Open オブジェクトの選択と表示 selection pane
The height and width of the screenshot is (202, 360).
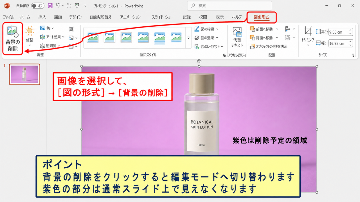pos(269,47)
